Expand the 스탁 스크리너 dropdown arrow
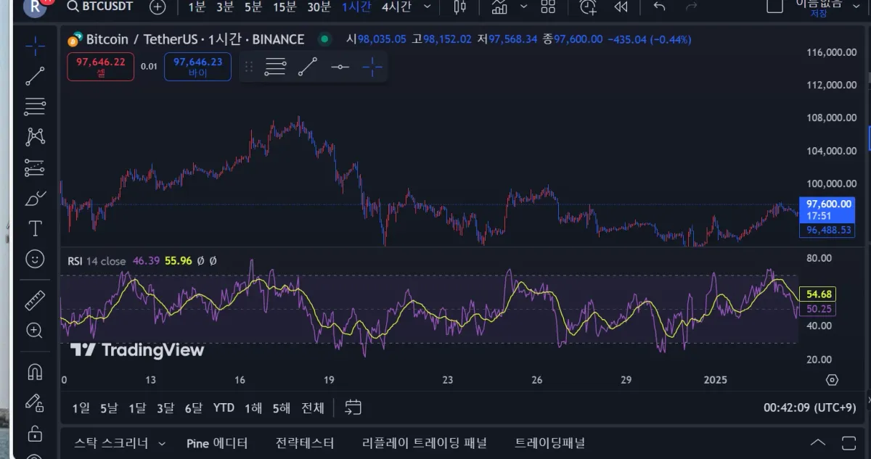The height and width of the screenshot is (459, 871). click(x=162, y=443)
